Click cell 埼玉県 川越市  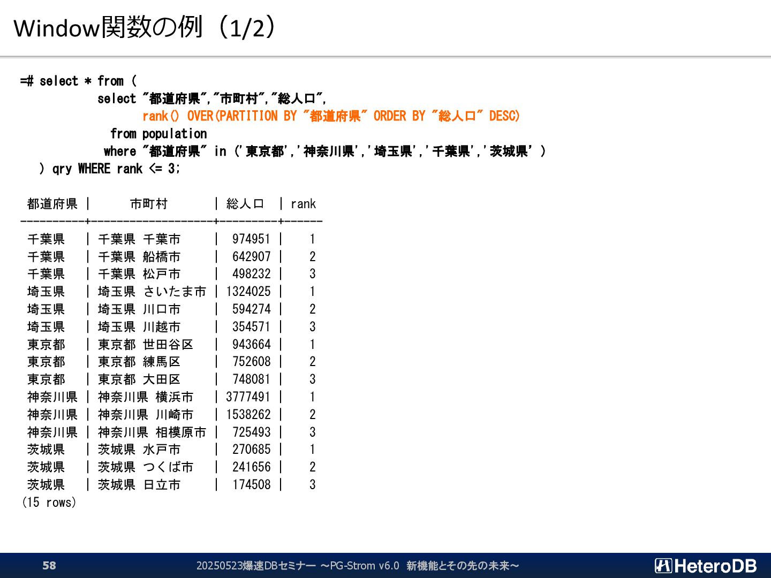pyautogui.click(x=139, y=327)
